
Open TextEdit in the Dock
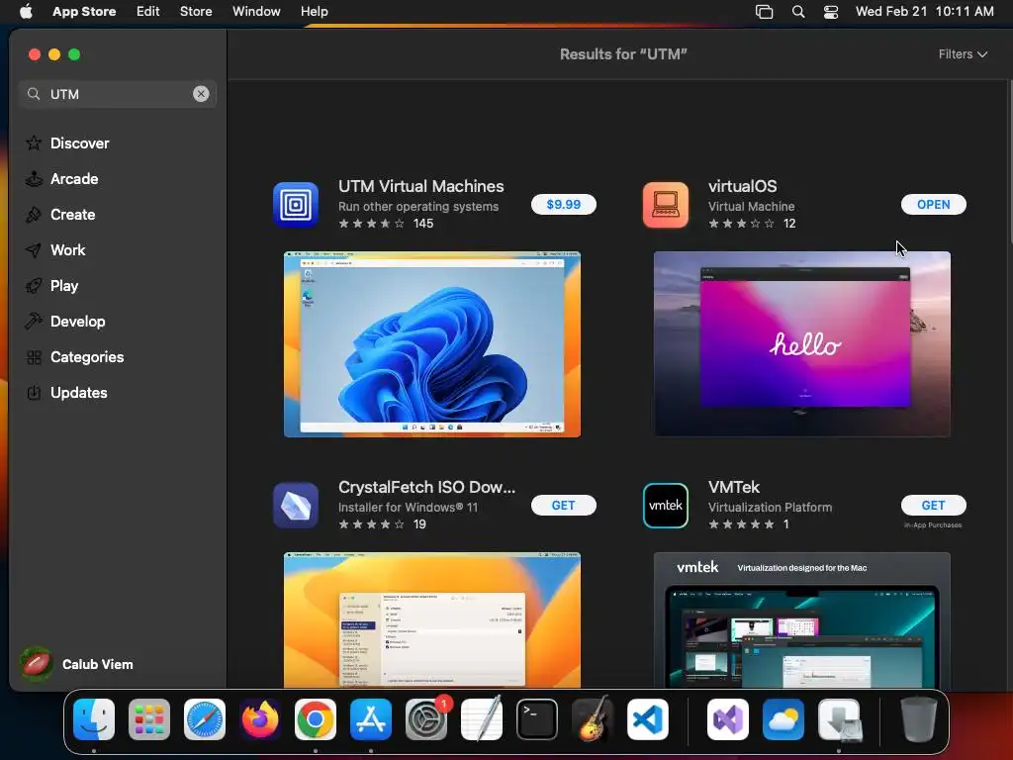pos(482,719)
